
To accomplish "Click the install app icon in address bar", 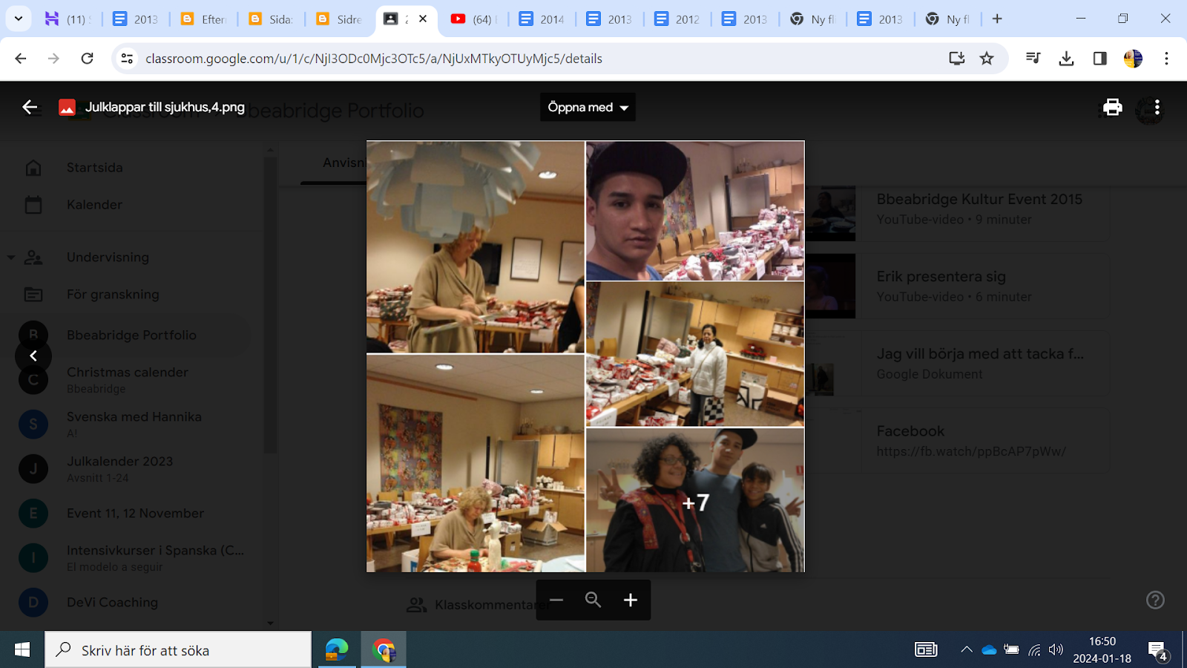I will 957,59.
